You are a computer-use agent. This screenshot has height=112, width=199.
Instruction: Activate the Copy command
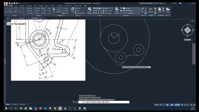coord(30,11)
